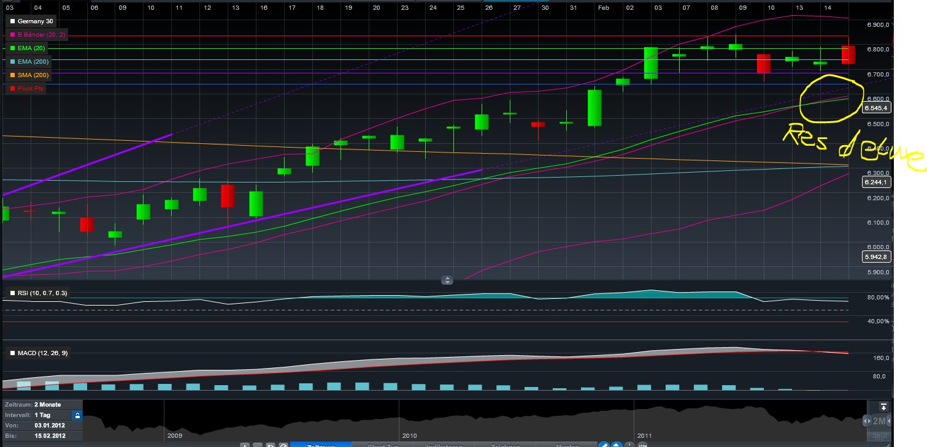Click the red candle on 10 February

764,64
